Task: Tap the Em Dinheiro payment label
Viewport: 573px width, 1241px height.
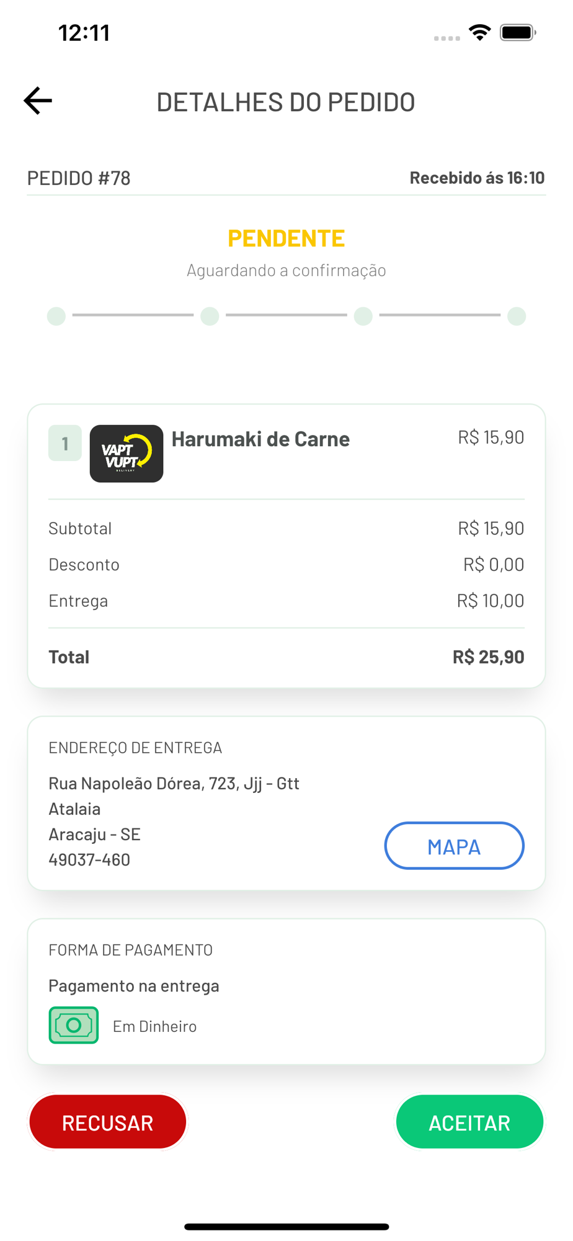Action: [x=154, y=1026]
